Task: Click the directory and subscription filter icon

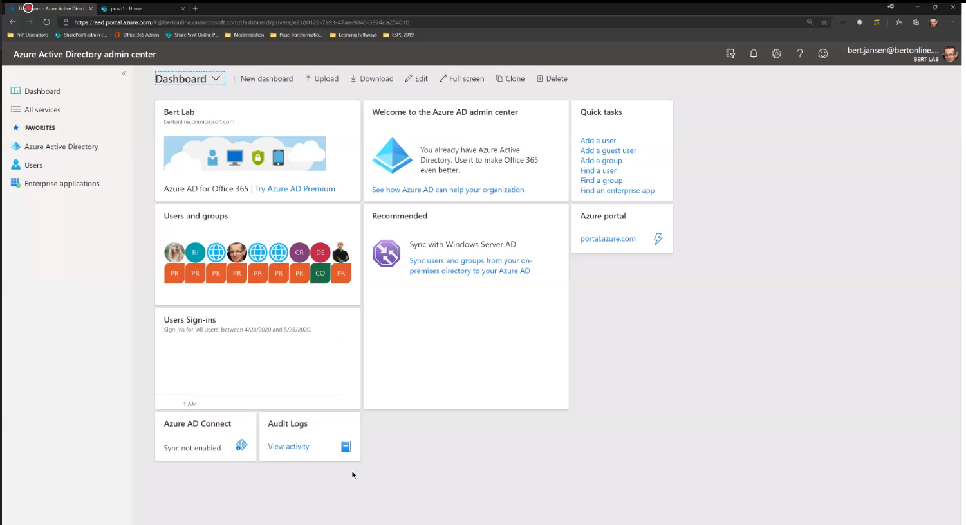Action: tap(730, 53)
